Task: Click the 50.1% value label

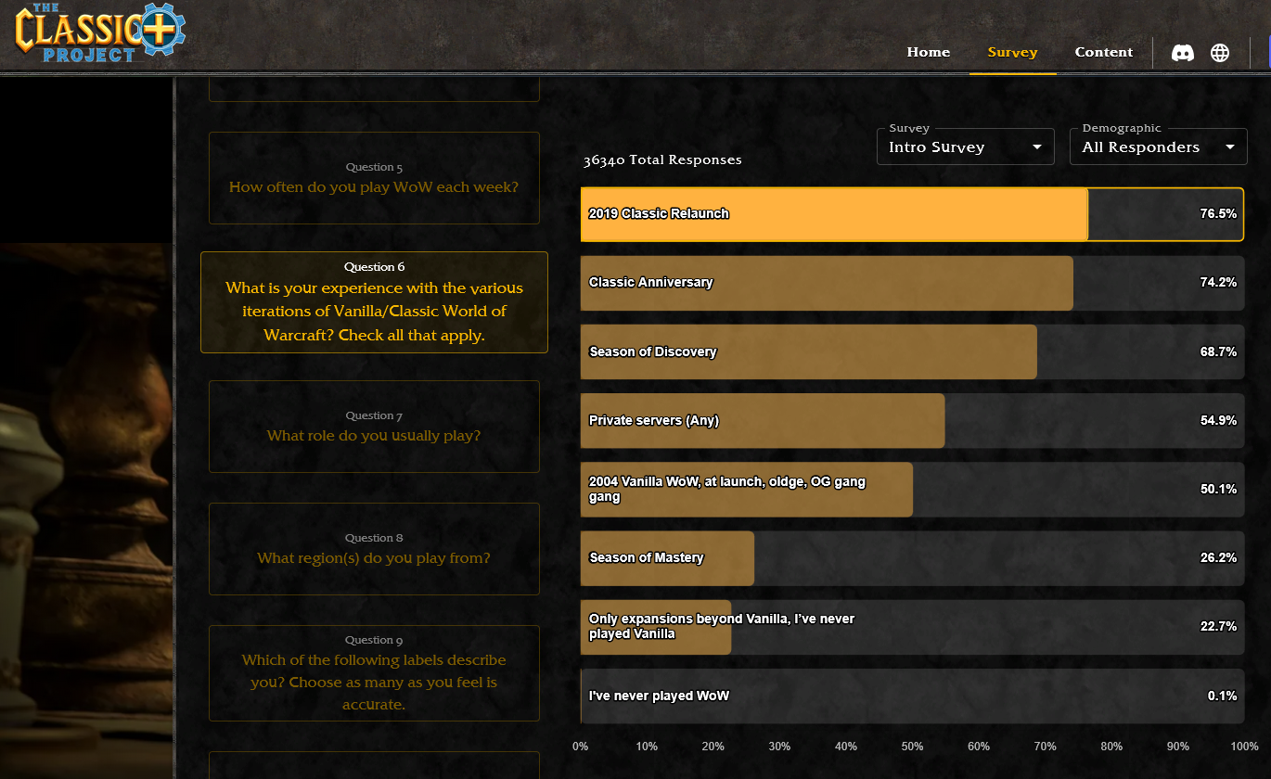Action: pyautogui.click(x=1218, y=490)
